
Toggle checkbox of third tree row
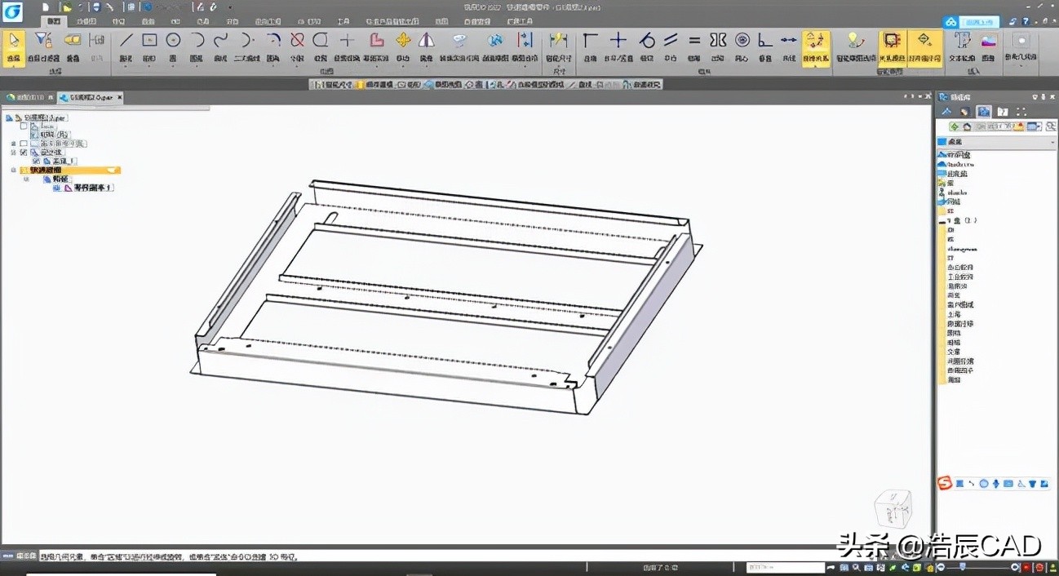24,144
